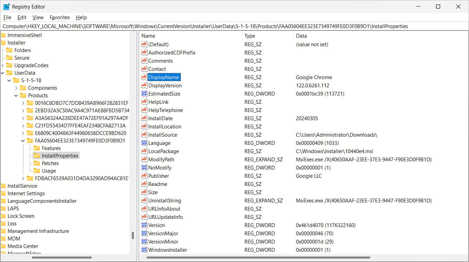Open the File menu
Viewport: 469px width, 262px height.
click(7, 17)
